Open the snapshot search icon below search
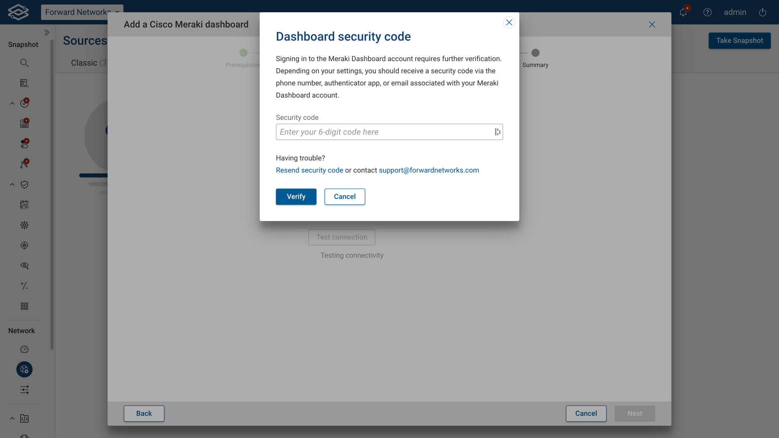Image resolution: width=779 pixels, height=438 pixels. [x=24, y=83]
